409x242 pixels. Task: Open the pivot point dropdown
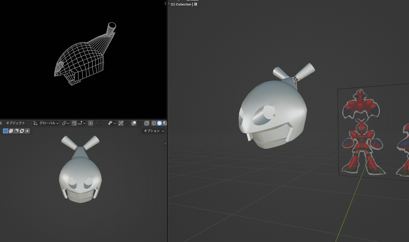(65, 123)
